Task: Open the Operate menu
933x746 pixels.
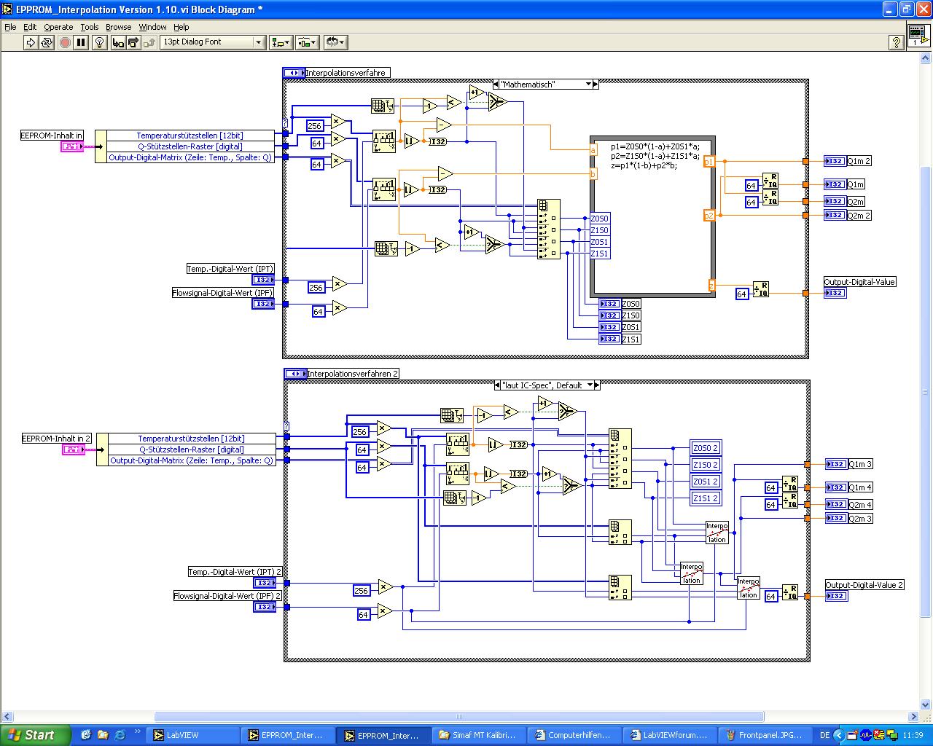Action: coord(58,27)
